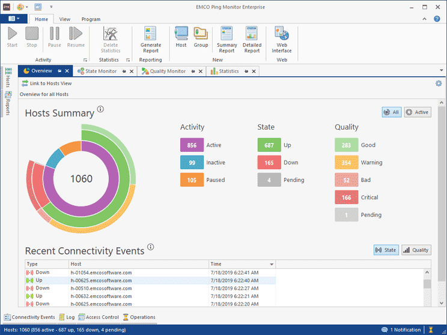Viewport: 447px width, 335px height.
Task: Pin the Statistics tab
Action: [x=246, y=71]
